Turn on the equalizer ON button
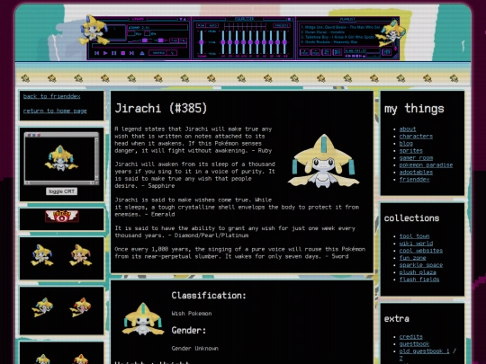Viewport: 486px width, 364px height. (x=201, y=25)
